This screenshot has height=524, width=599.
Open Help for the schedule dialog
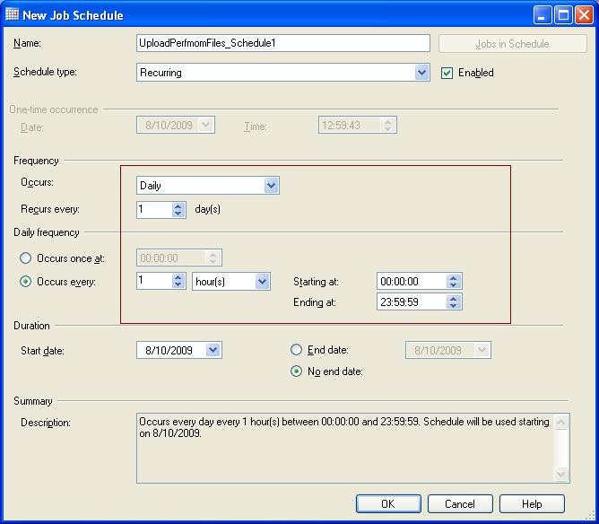point(532,503)
